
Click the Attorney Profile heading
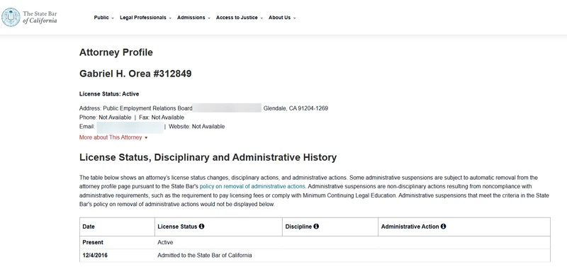[116, 52]
